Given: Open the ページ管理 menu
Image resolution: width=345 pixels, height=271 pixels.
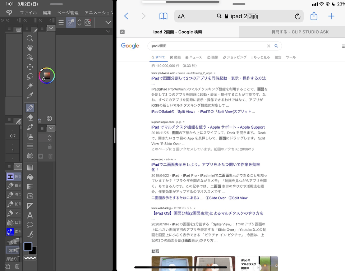Looking at the screenshot, I should point(68,13).
